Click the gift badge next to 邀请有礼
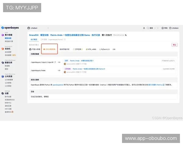The height and width of the screenshot is (146, 183). pyautogui.click(x=13, y=112)
